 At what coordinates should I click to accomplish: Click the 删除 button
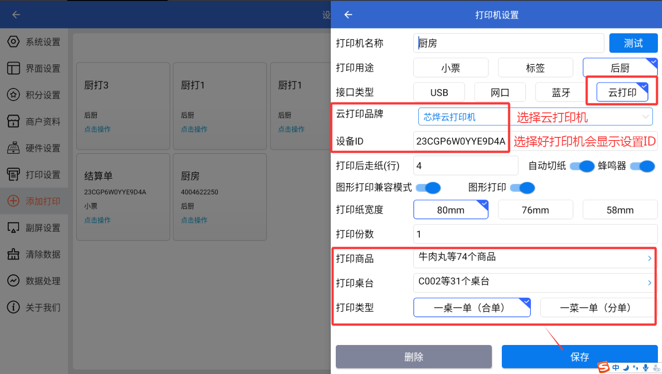click(x=414, y=357)
